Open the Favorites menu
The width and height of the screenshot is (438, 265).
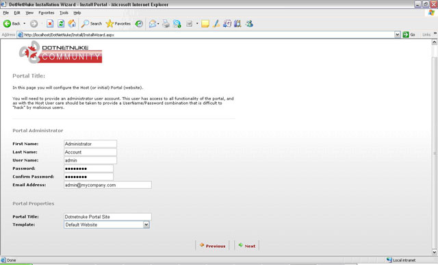(47, 13)
